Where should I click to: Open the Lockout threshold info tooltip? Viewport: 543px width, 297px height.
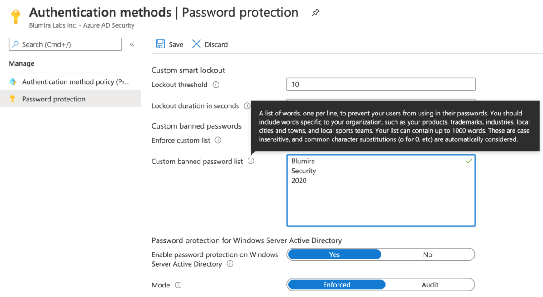(216, 85)
